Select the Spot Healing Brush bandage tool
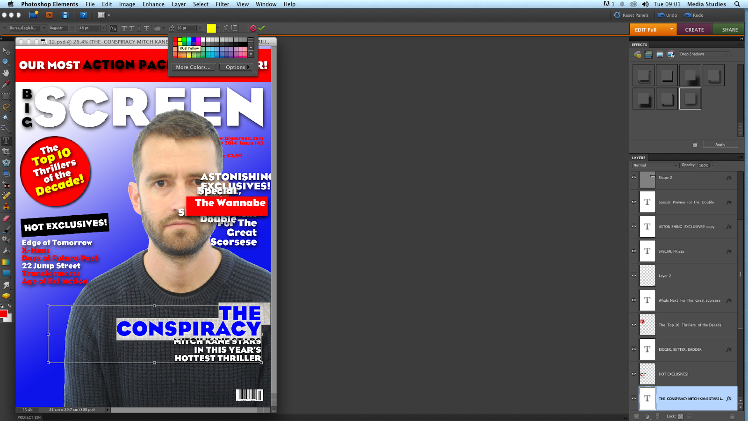 [x=6, y=196]
